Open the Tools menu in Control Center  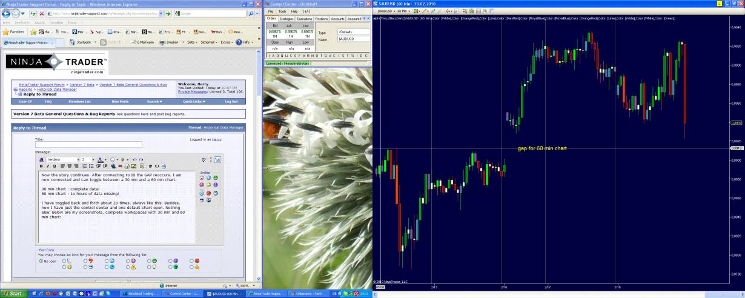[x=282, y=11]
